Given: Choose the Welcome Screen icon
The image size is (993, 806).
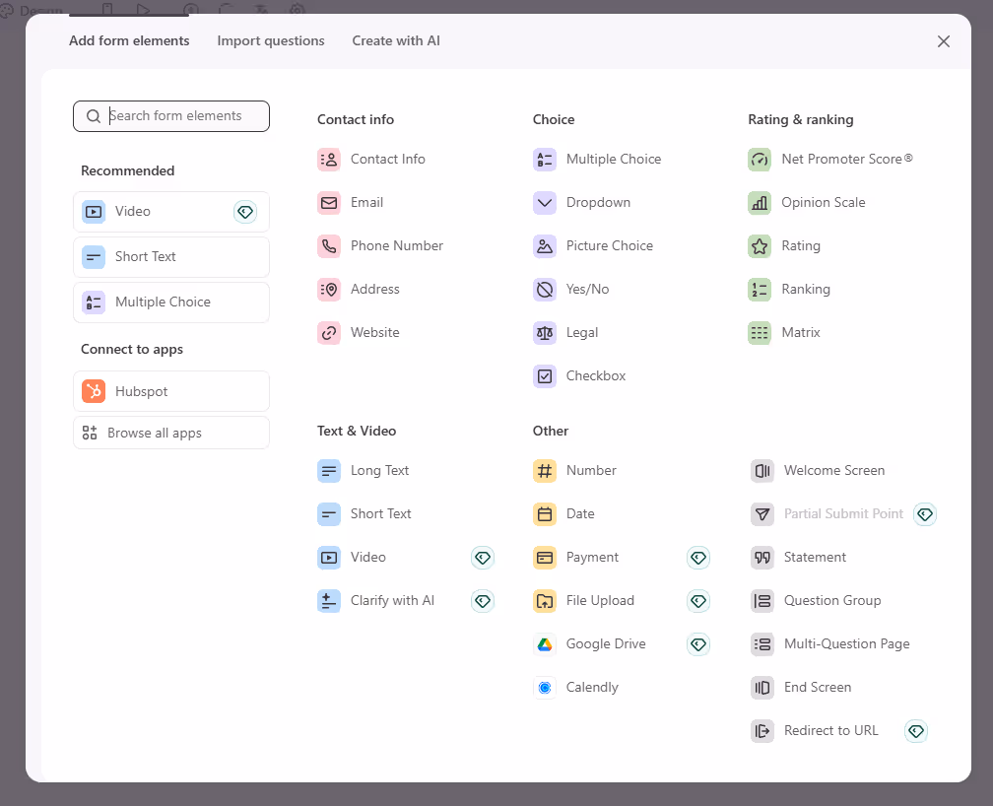Looking at the screenshot, I should (x=762, y=471).
